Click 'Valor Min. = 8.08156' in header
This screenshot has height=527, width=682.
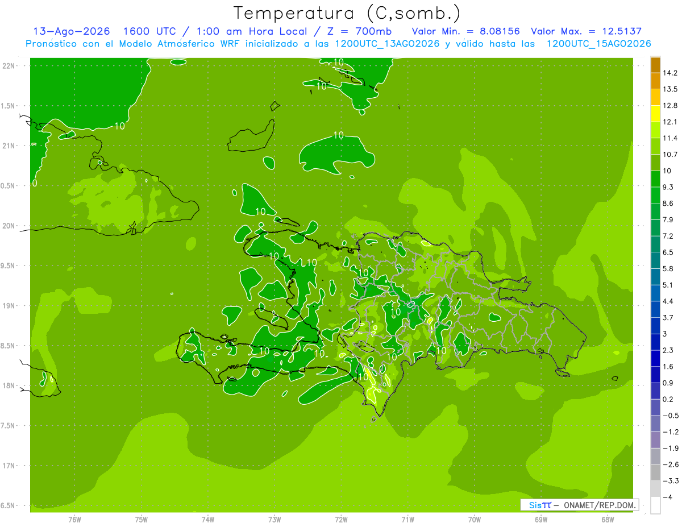[x=465, y=31]
